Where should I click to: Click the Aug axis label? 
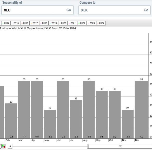(85, 140)
